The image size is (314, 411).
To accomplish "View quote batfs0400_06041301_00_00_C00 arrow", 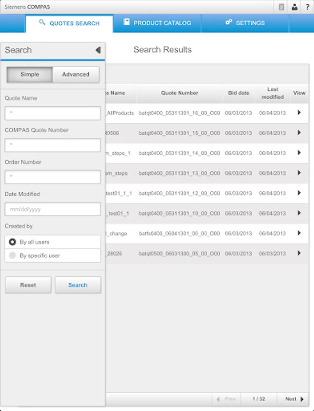I will click(x=299, y=233).
